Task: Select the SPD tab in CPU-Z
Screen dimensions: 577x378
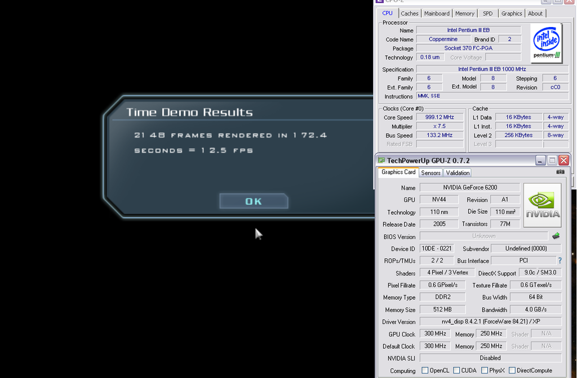Action: 487,13
